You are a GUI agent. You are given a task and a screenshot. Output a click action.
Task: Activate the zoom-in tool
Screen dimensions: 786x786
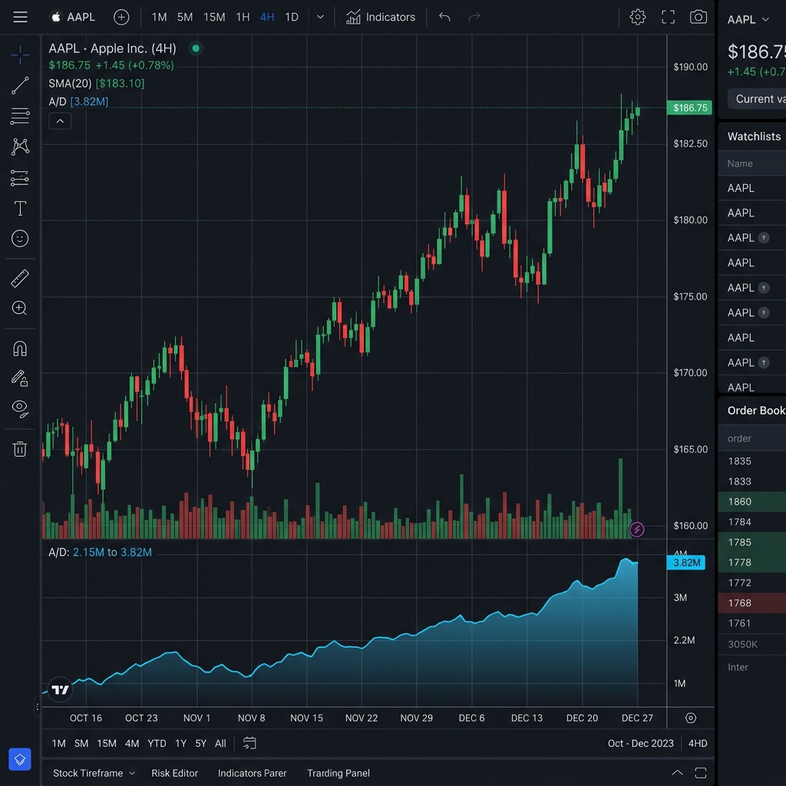pos(20,309)
